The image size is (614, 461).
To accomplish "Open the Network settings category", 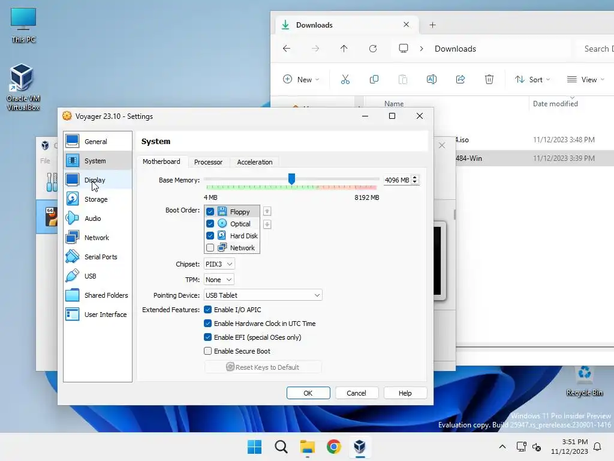I will point(98,238).
